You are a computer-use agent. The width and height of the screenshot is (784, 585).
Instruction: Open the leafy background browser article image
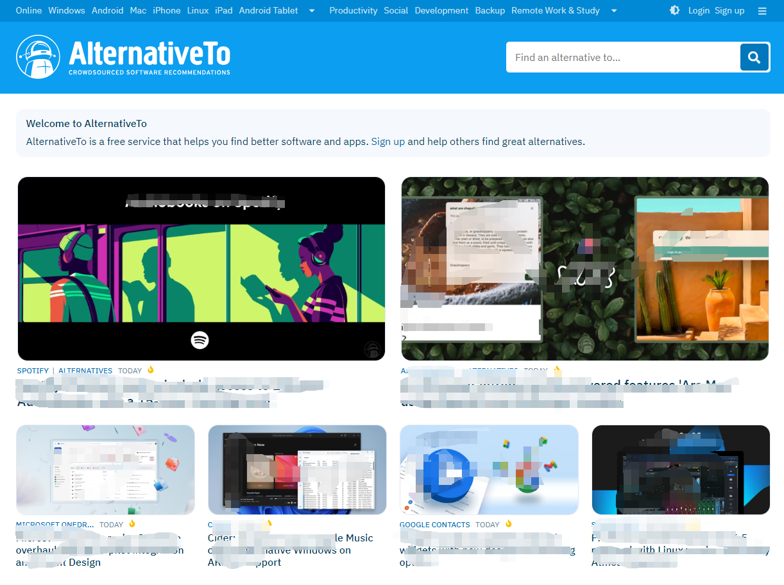pos(585,269)
